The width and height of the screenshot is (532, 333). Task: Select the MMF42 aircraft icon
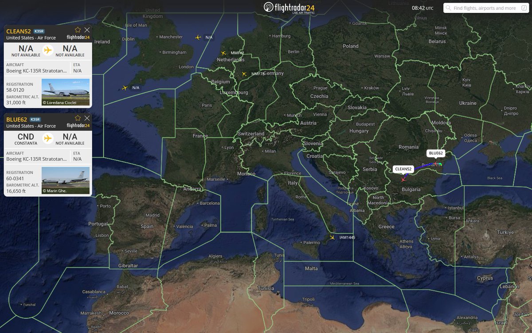224,53
